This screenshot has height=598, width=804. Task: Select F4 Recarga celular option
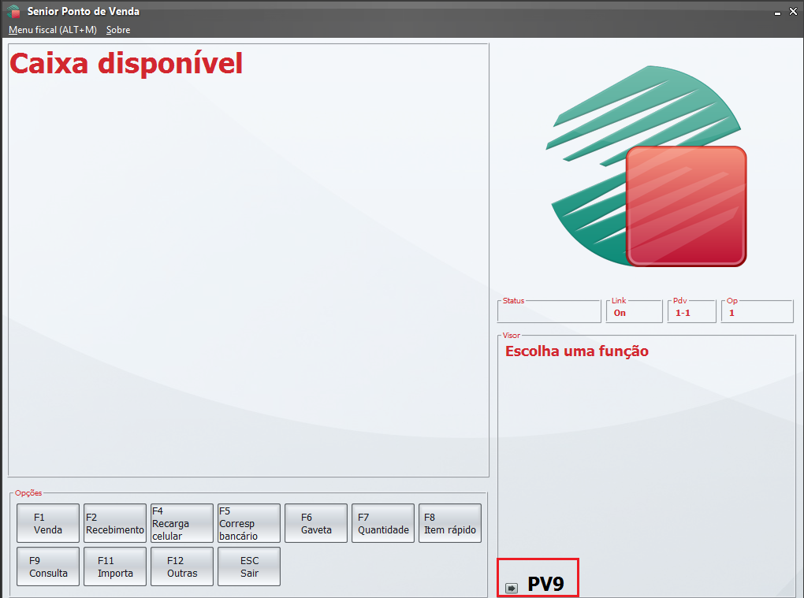(182, 523)
